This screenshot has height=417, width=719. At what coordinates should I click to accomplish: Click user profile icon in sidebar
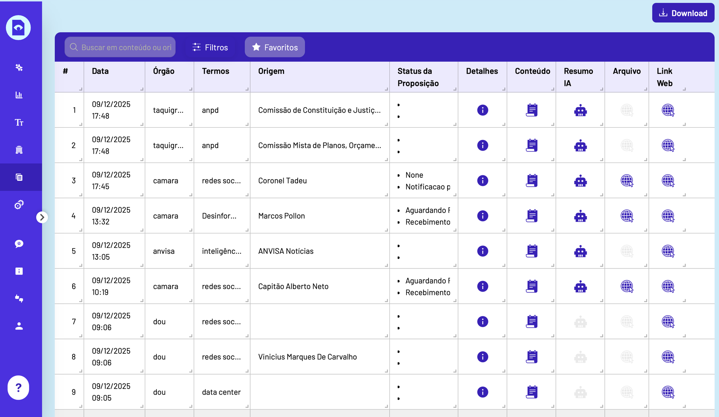pyautogui.click(x=19, y=326)
